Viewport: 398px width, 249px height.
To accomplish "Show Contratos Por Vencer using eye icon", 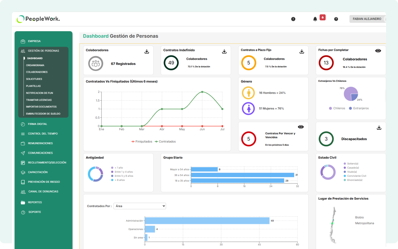I will tap(301, 127).
